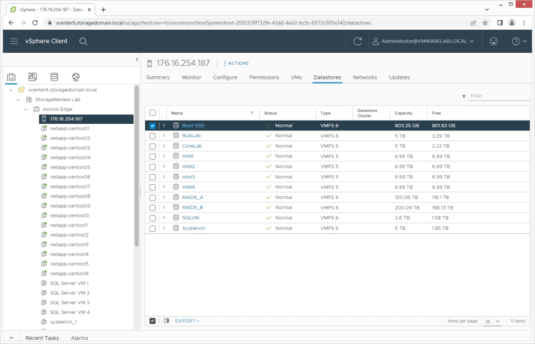Change the items per page dropdown
535x344 pixels.
click(492, 321)
